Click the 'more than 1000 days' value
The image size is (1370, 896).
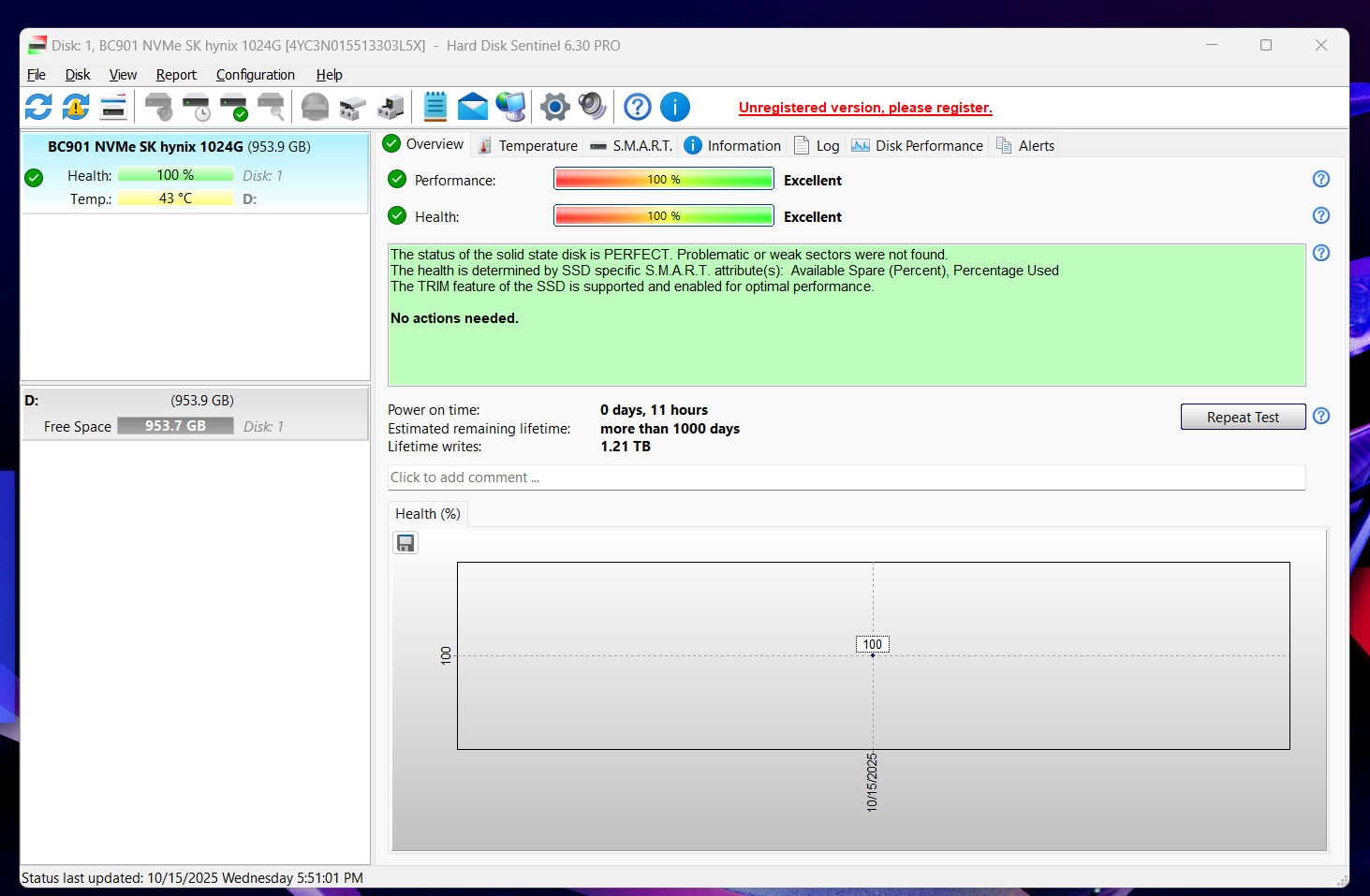tap(670, 429)
